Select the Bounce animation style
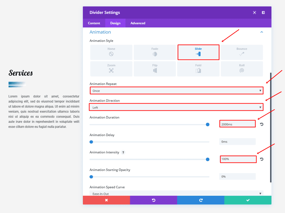The width and height of the screenshot is (285, 213). [x=242, y=52]
